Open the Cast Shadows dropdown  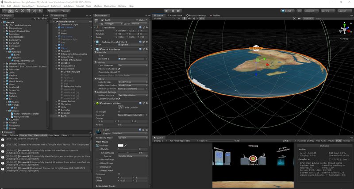(132, 66)
